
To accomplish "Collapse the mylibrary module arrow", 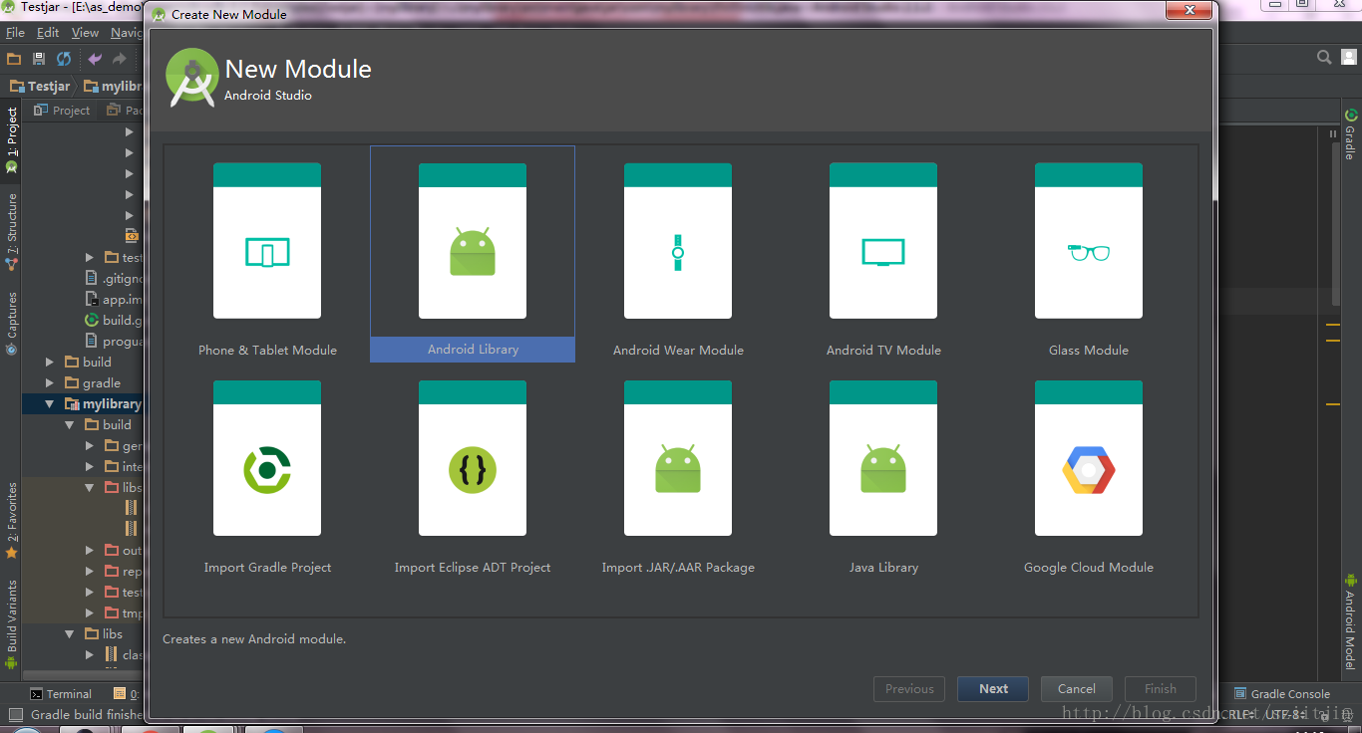I will [x=50, y=403].
